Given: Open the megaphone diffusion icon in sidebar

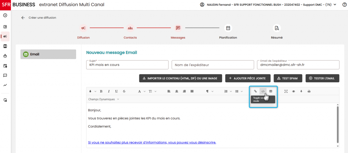Looking at the screenshot, I should point(5,36).
